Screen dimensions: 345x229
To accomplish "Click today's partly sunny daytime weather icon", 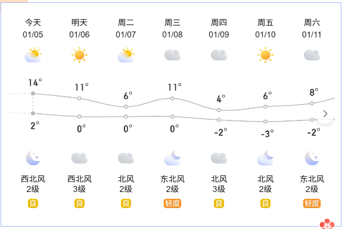I will pos(33,55).
